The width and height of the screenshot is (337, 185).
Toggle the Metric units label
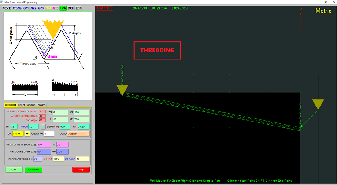323,11
